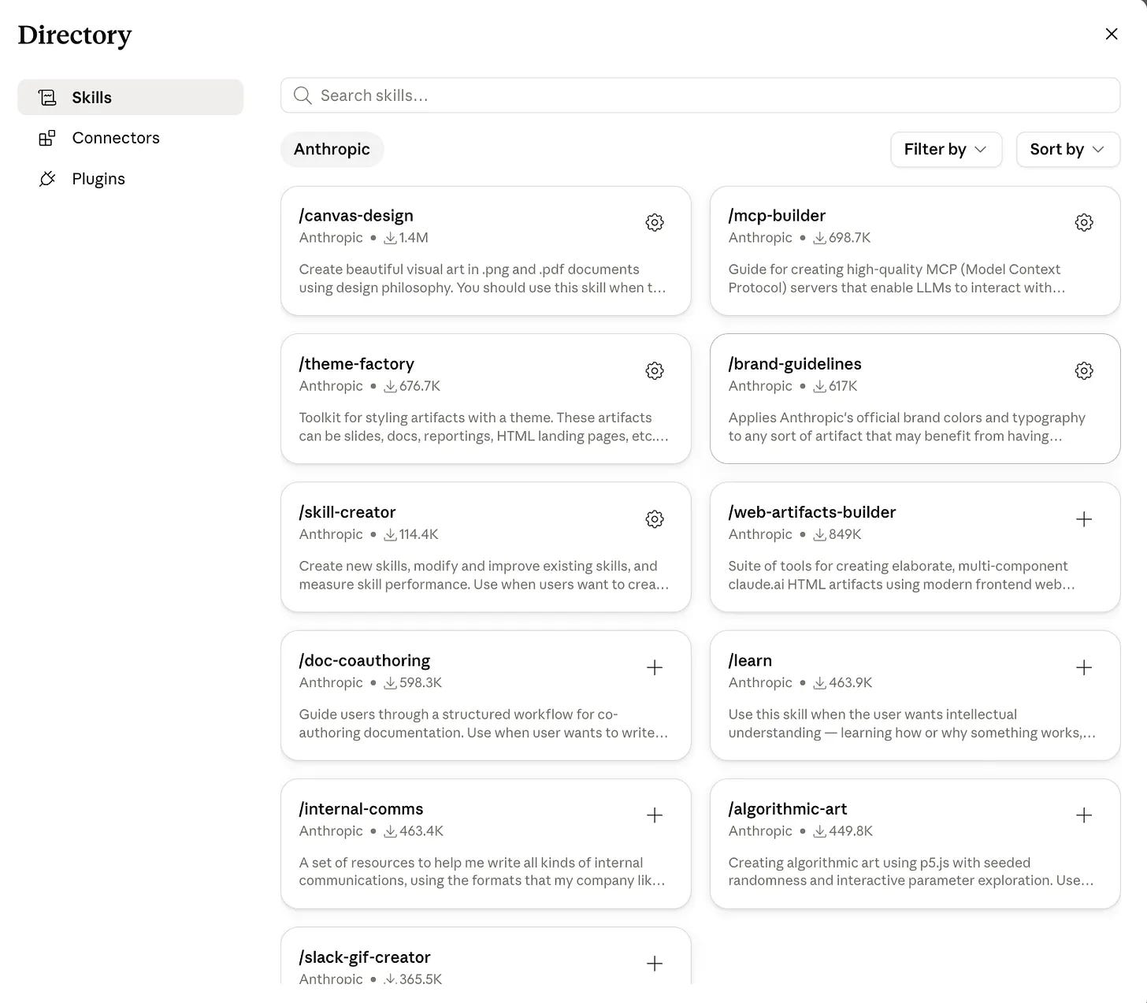Open the /brand-guidelines skill title
This screenshot has height=1003, width=1147.
pos(795,363)
